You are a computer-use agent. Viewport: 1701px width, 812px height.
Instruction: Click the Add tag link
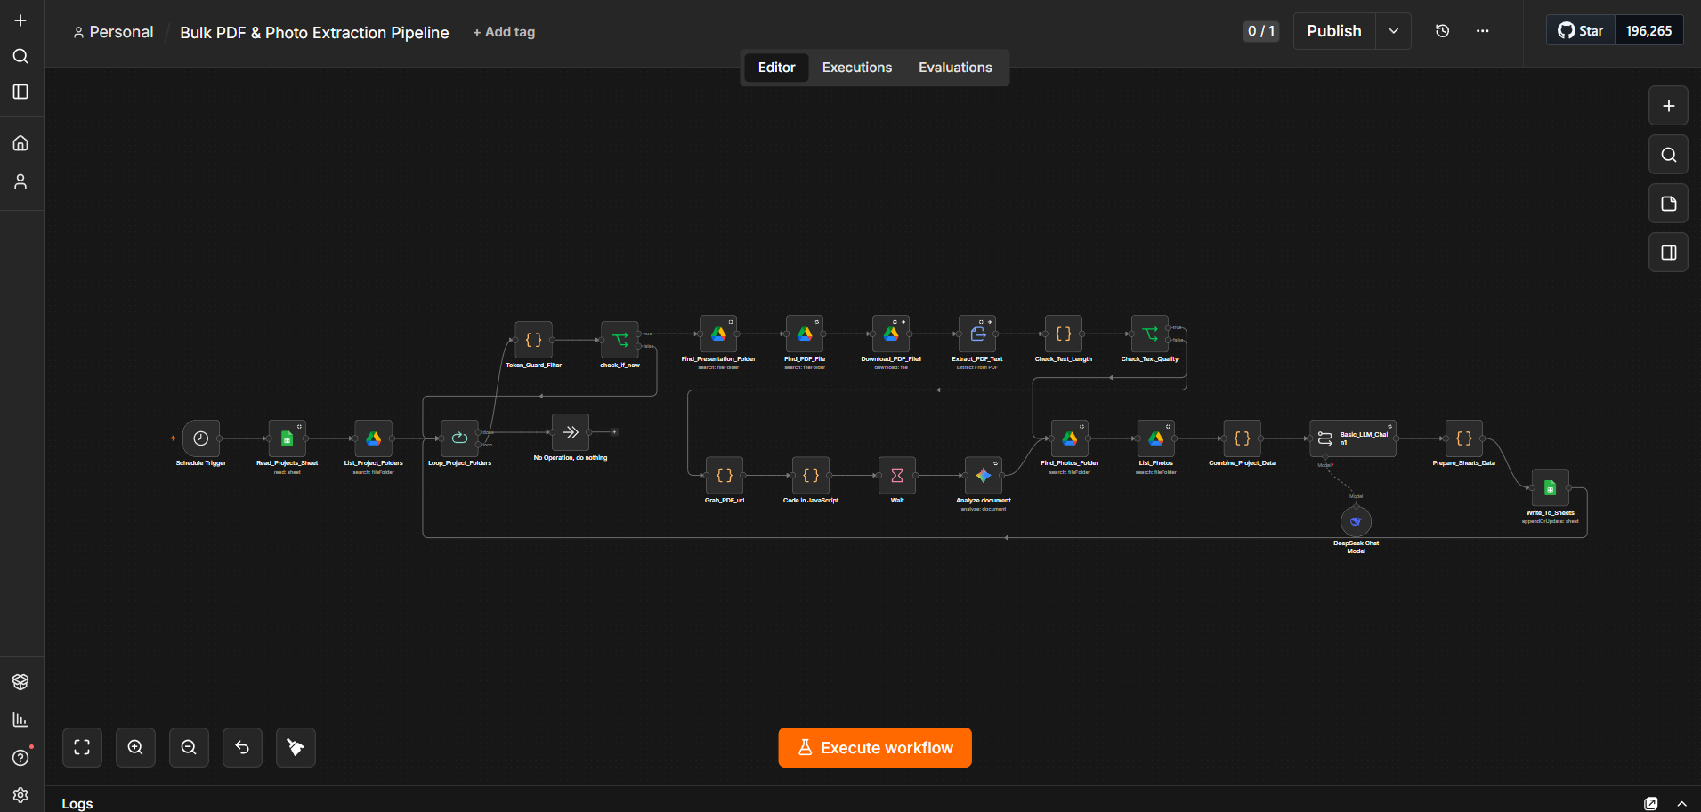point(504,32)
